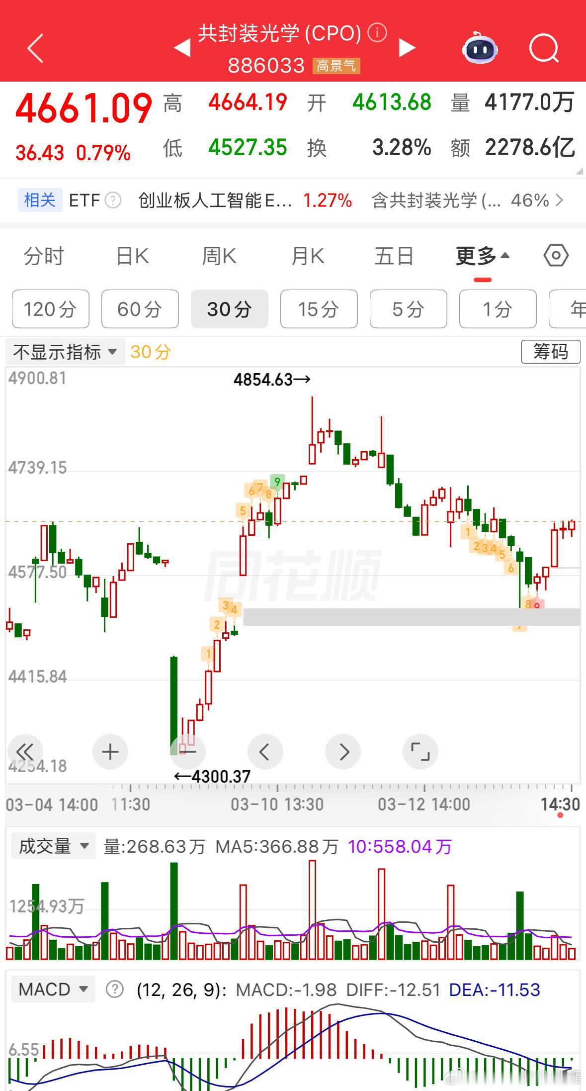This screenshot has height=1091, width=586.
Task: Click the info icon beside 共封装光学
Action: click(x=377, y=33)
